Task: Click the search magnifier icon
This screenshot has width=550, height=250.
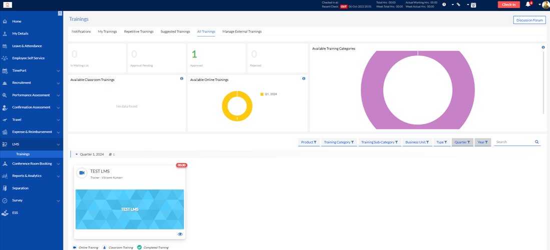Action: click(537, 142)
